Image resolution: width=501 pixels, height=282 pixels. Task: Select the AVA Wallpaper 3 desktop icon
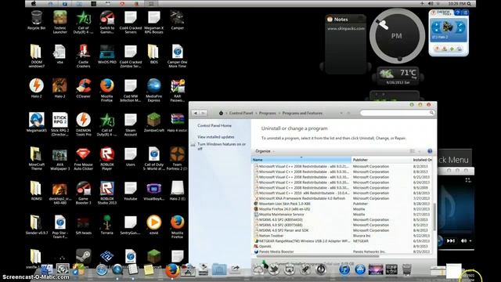click(60, 158)
